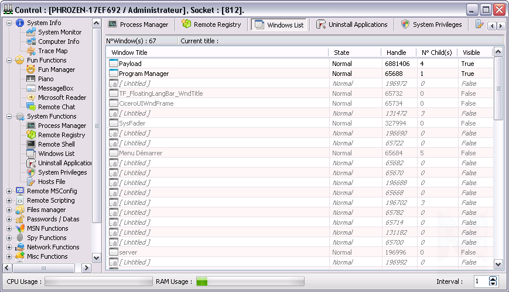Click the Remote Shell terminal icon
Screen dimensions: 509x292
31,144
